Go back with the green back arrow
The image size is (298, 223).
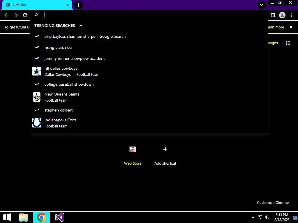click(x=6, y=15)
